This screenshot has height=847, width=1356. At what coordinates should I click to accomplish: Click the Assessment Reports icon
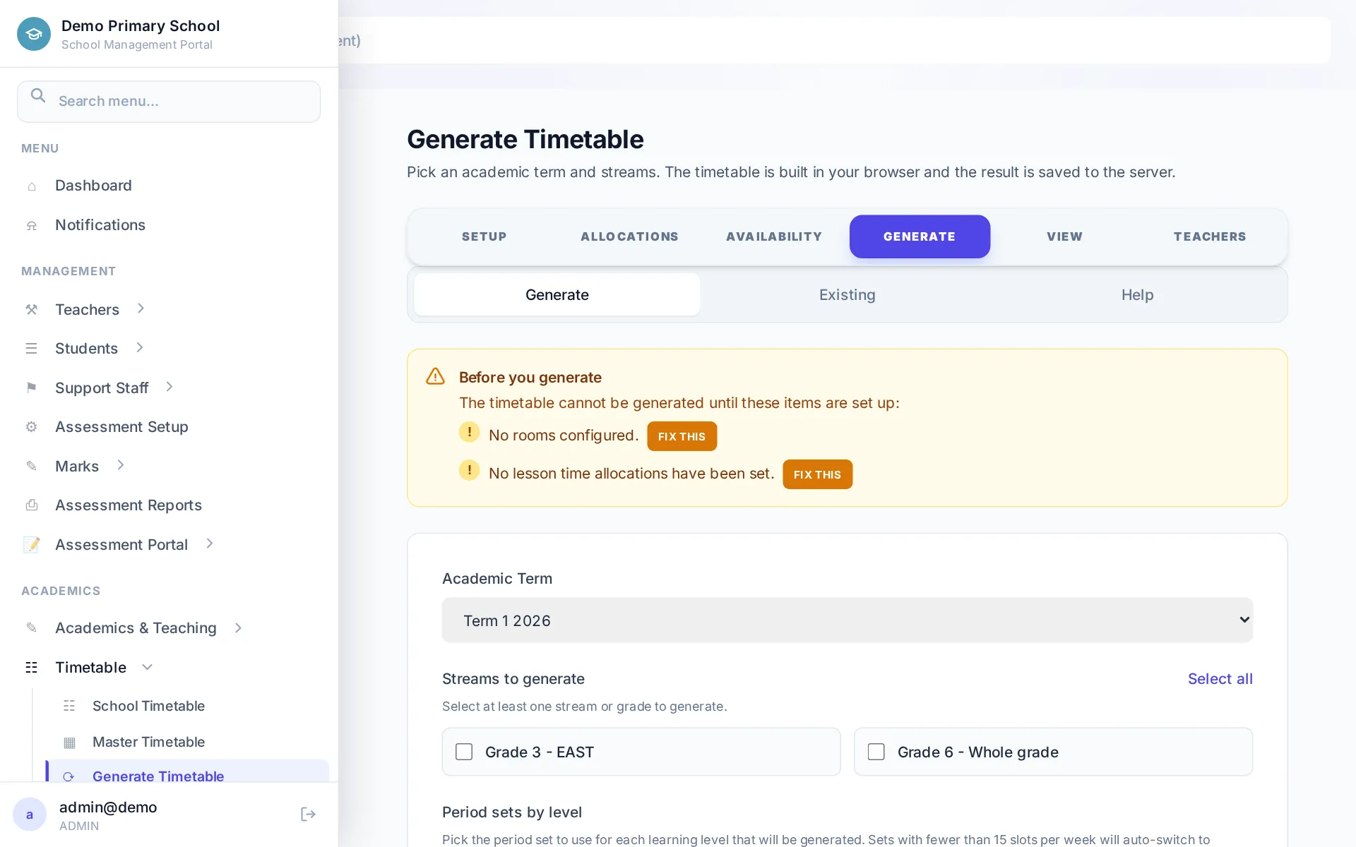[x=32, y=505]
